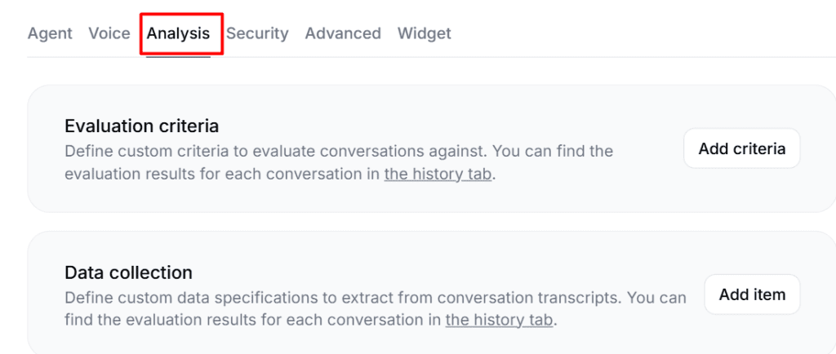Click the Evaluation criteria heading

tap(141, 126)
